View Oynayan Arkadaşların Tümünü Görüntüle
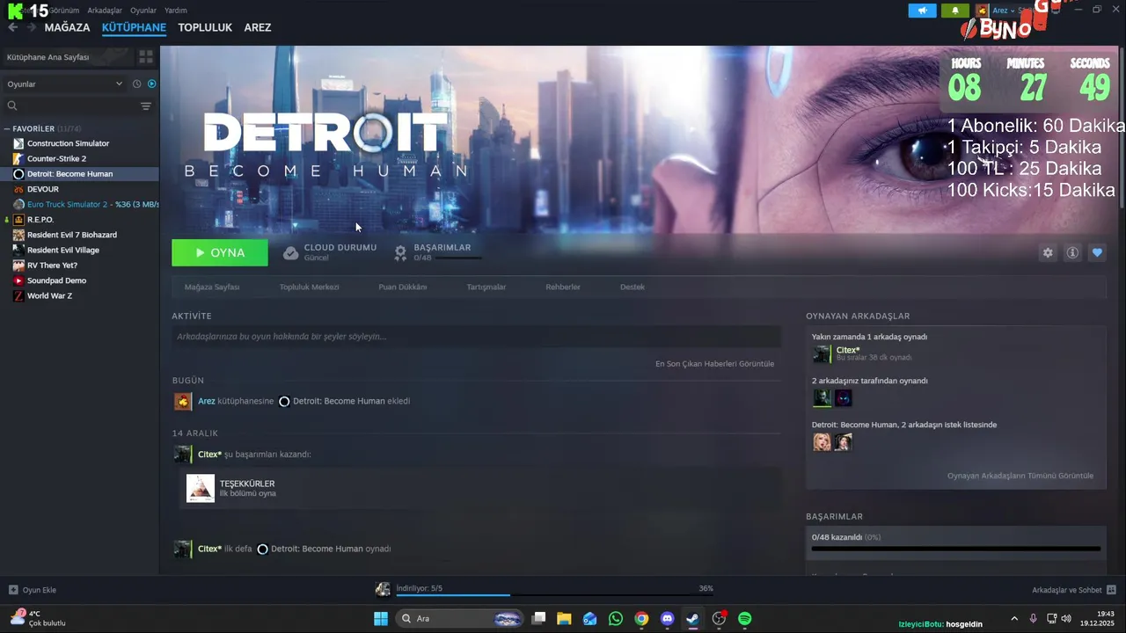This screenshot has width=1126, height=633. point(1020,476)
